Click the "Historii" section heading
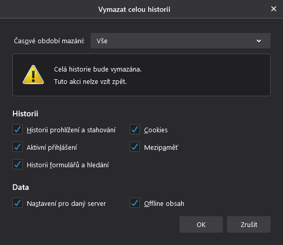The image size is (283, 245). pos(25,114)
